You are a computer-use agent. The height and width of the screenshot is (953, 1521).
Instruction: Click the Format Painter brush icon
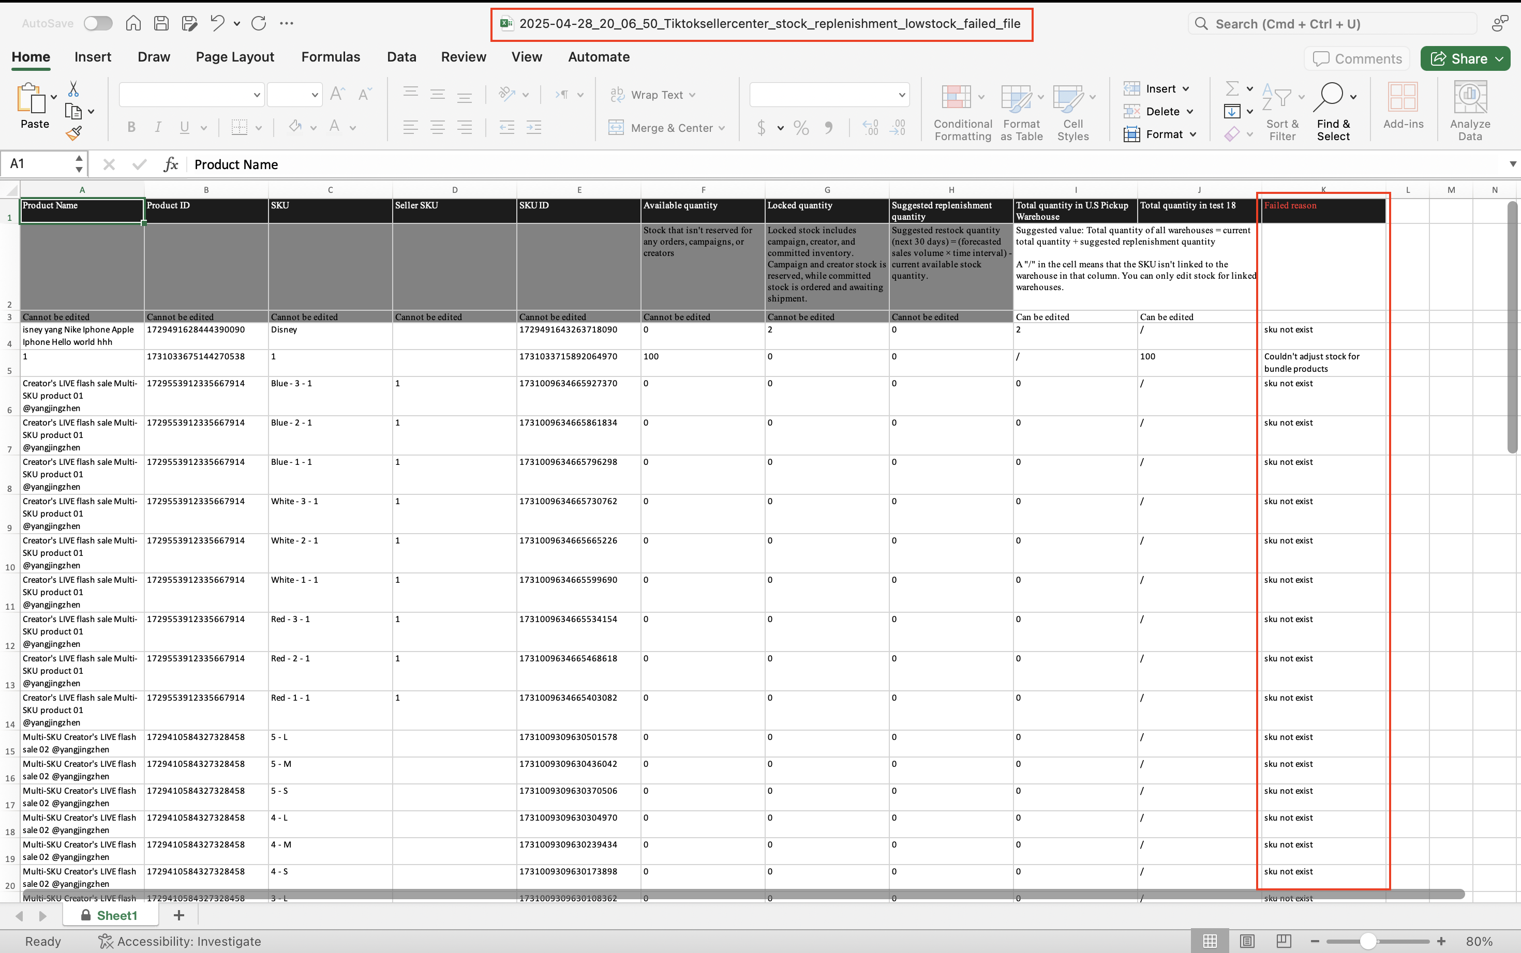74,133
